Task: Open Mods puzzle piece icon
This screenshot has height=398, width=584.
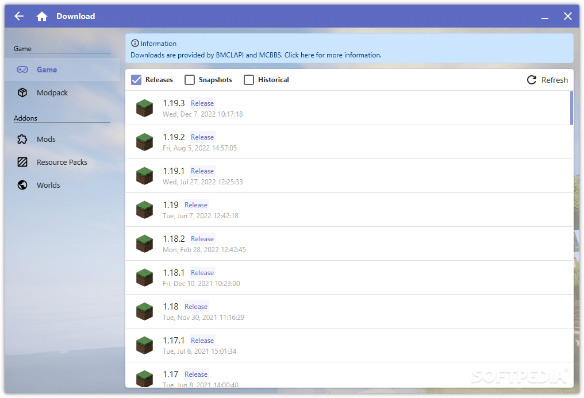Action: click(x=22, y=139)
